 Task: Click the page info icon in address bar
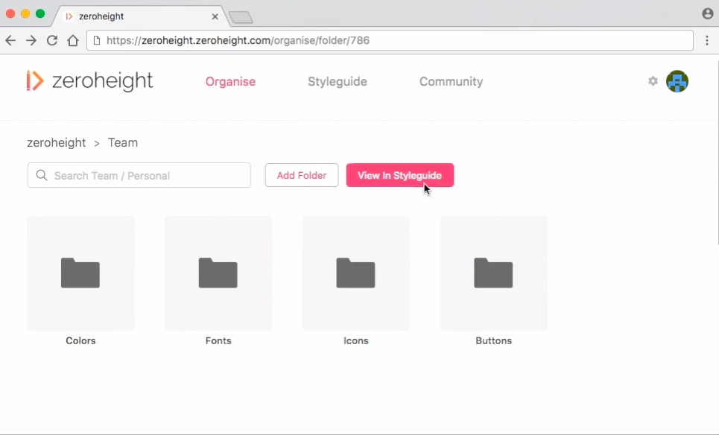96,40
